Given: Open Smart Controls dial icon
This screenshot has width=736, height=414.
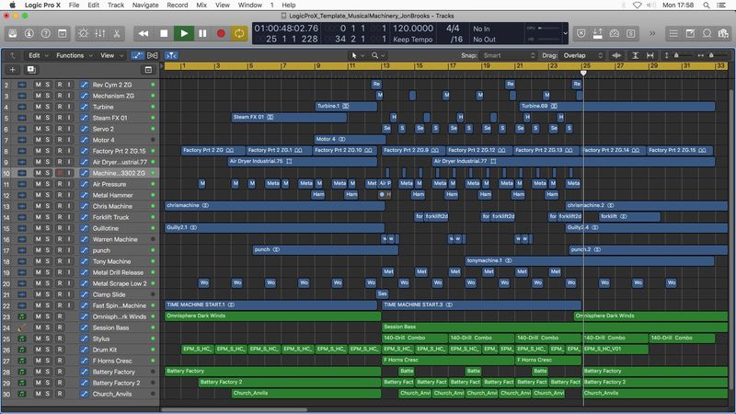Looking at the screenshot, I should 83,33.
